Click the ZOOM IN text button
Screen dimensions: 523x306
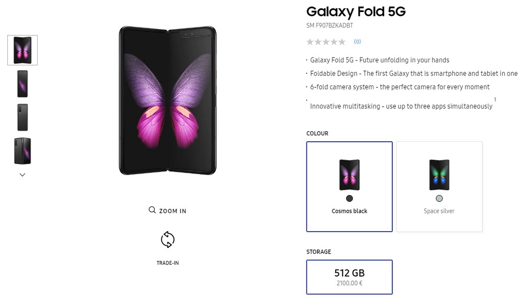(x=173, y=211)
